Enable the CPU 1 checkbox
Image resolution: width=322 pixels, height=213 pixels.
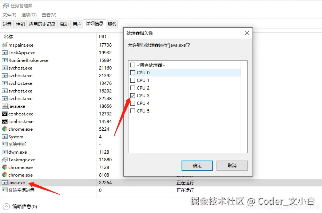[x=133, y=80]
